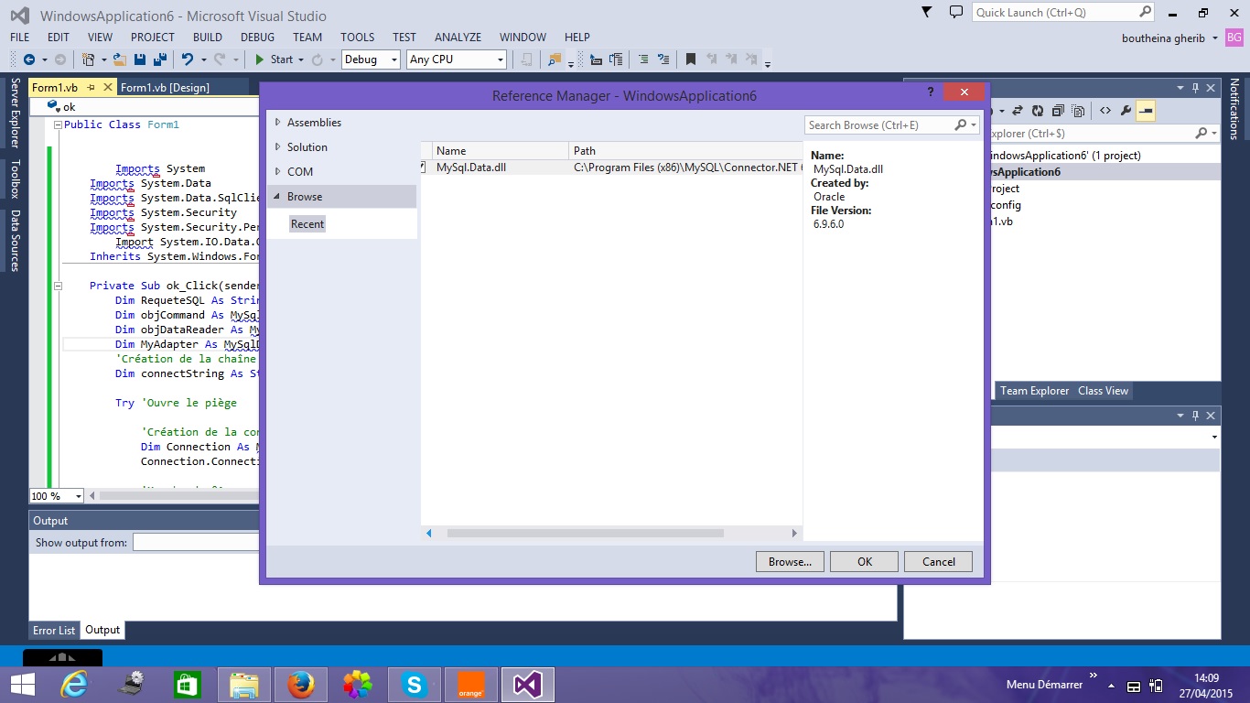Viewport: 1250px width, 703px height.
Task: Collapse the Browse category
Action: [x=278, y=196]
